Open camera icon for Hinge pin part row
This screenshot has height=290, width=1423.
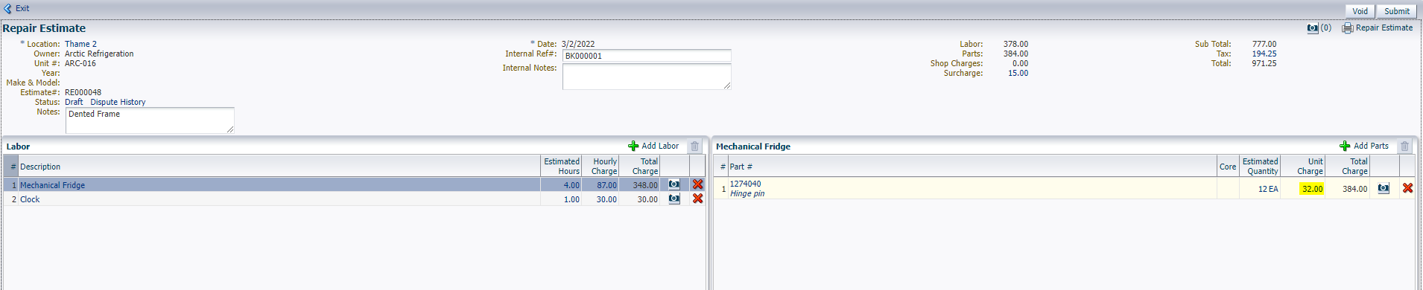pos(1384,188)
